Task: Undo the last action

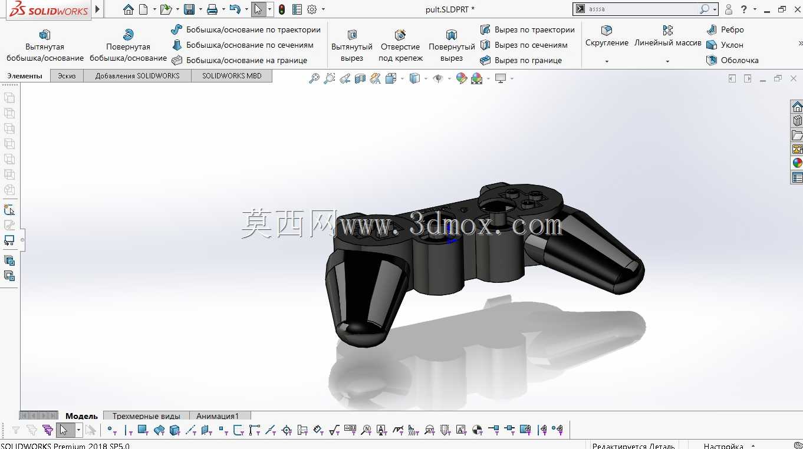Action: pos(235,9)
